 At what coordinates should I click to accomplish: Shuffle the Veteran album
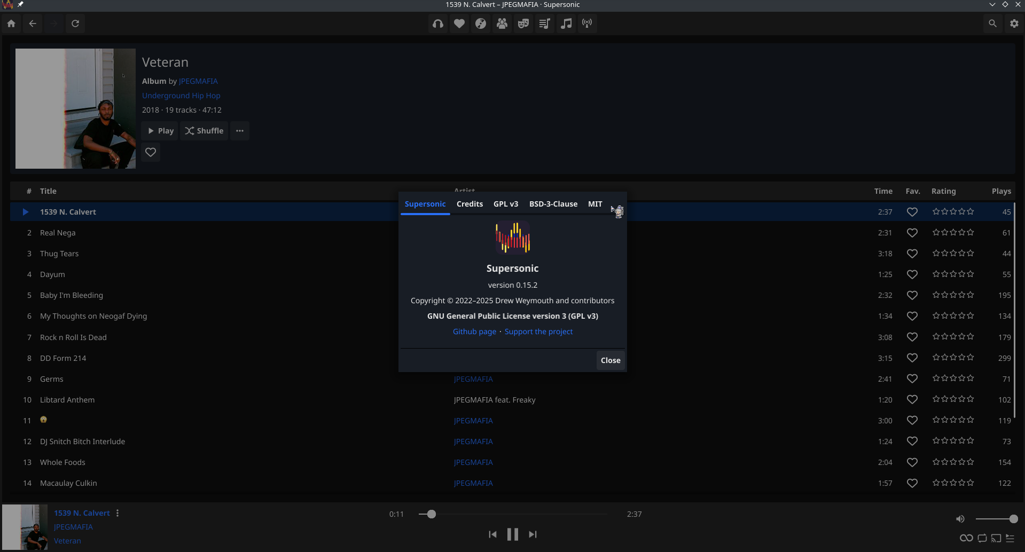pyautogui.click(x=204, y=131)
